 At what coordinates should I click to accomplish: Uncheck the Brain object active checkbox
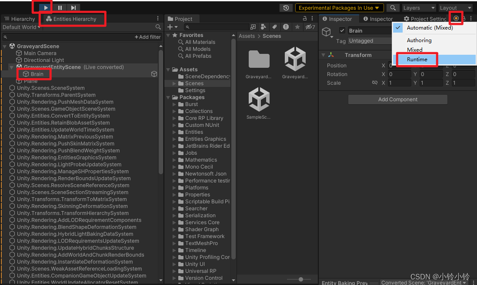click(x=342, y=30)
